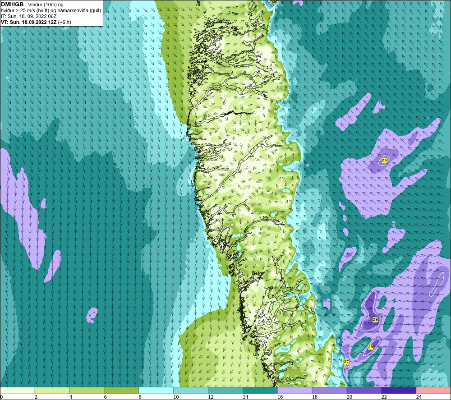Pick the light lavender 16–18 scale swatch
451x400 pixels.
295,390
